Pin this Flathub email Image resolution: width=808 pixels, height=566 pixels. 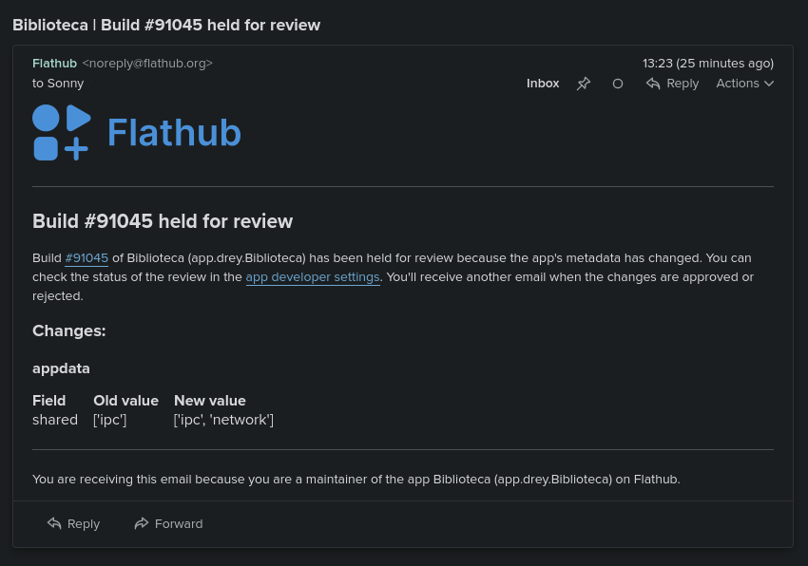(584, 84)
